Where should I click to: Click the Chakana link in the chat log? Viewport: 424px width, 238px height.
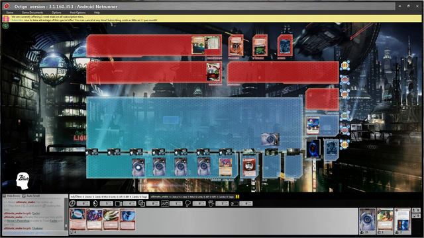(x=37, y=228)
